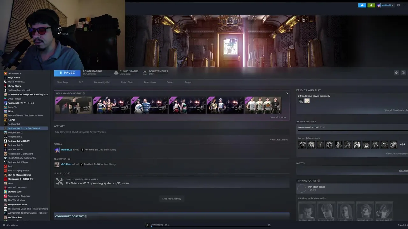Click View Latest News link
Image resolution: width=408 pixels, height=229 pixels.
point(279,140)
